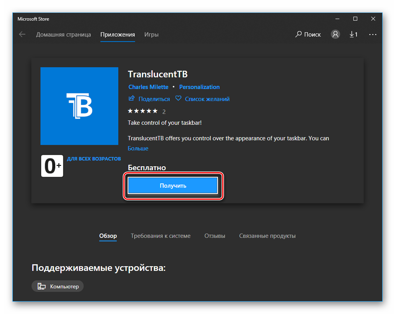Maximize the Microsoft Store window
Image resolution: width=395 pixels, height=314 pixels.
click(355, 19)
